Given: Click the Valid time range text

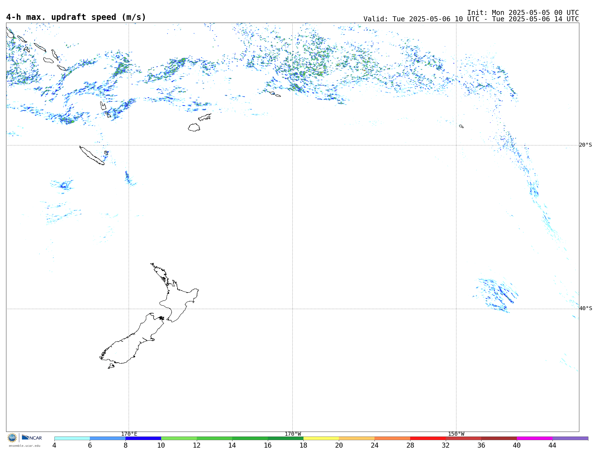Looking at the screenshot, I should [x=471, y=19].
